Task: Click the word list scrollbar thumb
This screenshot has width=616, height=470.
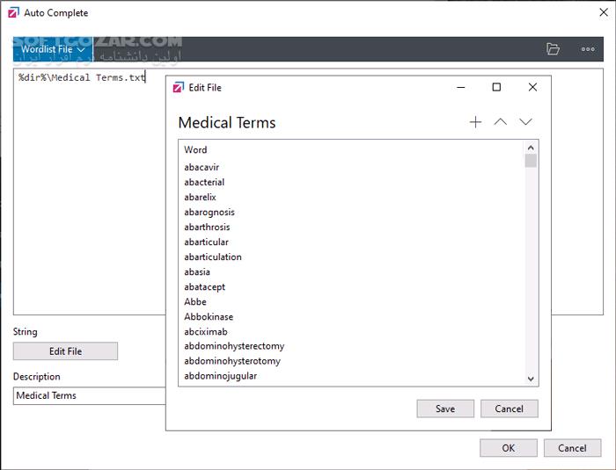Action: coord(531,161)
